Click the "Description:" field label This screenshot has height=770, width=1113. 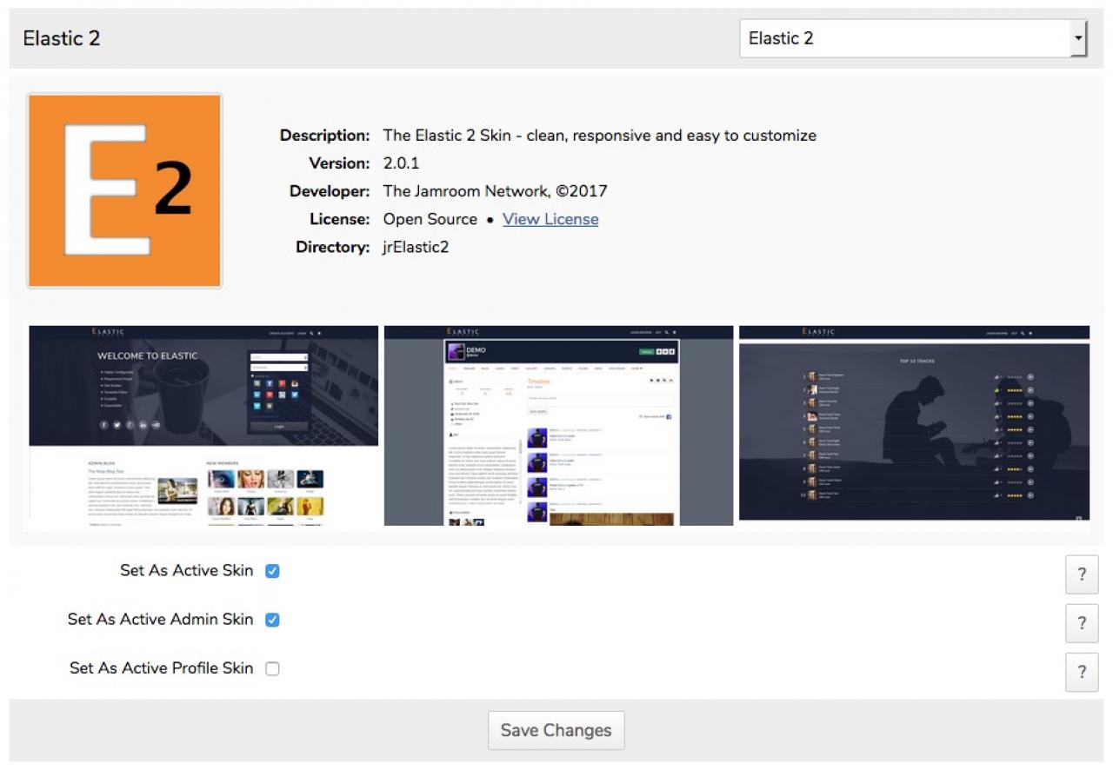(x=325, y=136)
